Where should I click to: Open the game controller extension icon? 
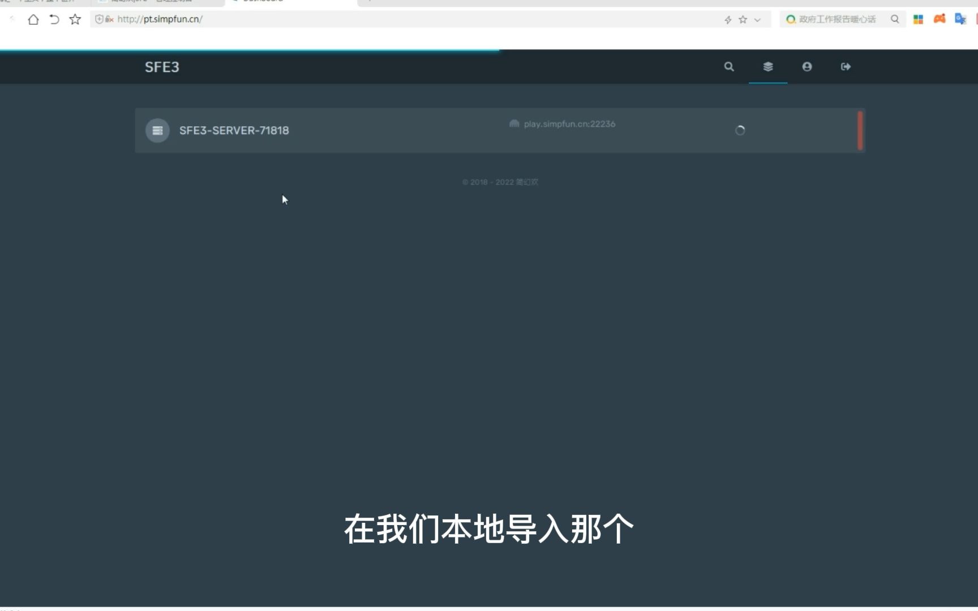pyautogui.click(x=940, y=19)
